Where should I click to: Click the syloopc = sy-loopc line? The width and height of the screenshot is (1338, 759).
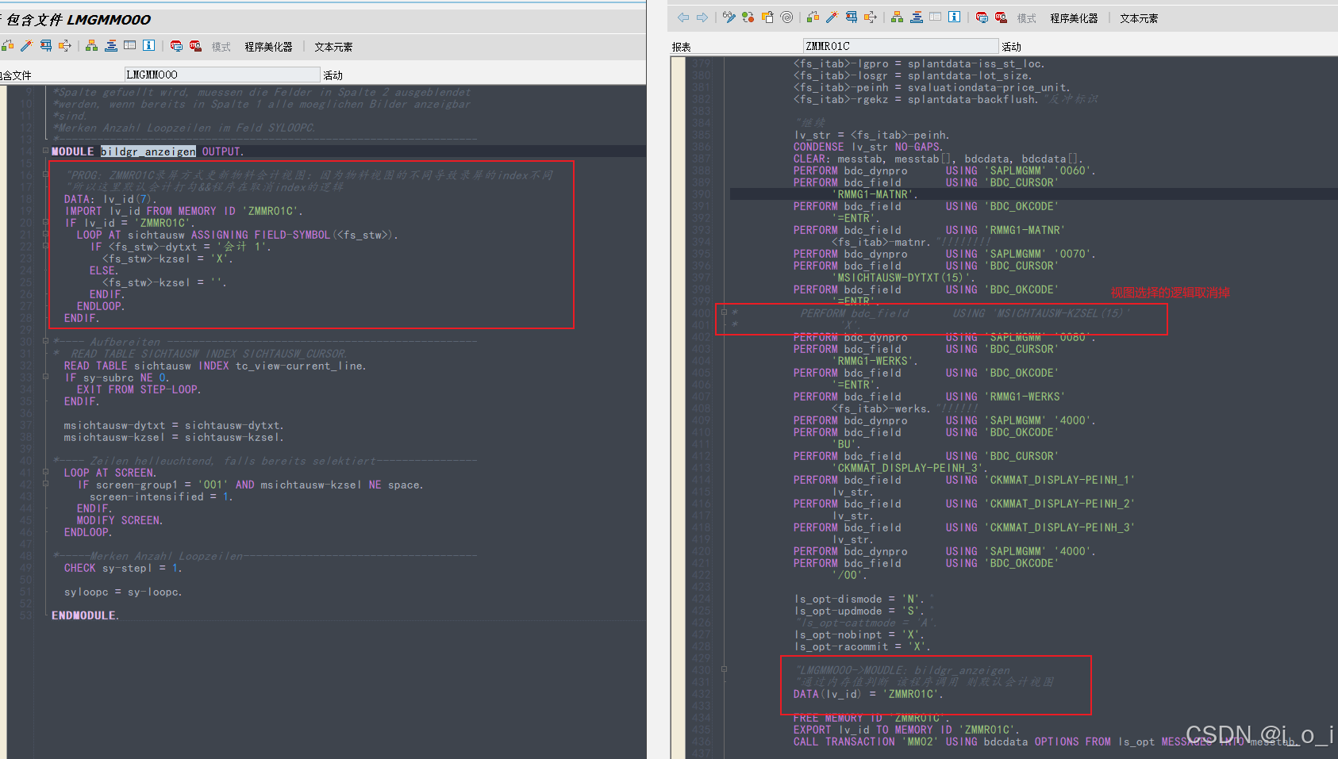(123, 592)
